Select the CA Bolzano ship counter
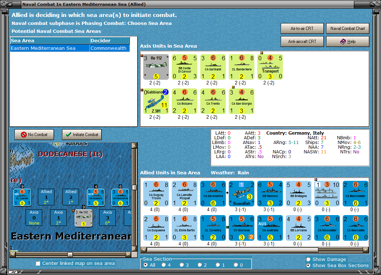381x275 pixels. pos(184,101)
